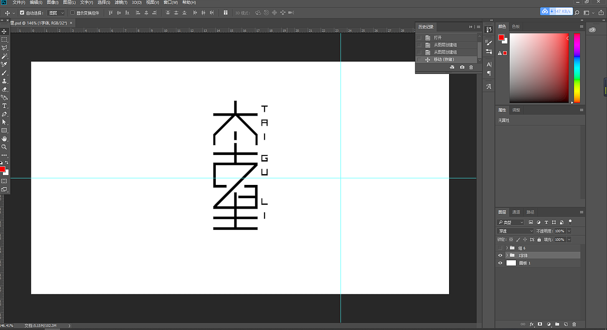Delete the selected layer with trash icon

[574, 324]
